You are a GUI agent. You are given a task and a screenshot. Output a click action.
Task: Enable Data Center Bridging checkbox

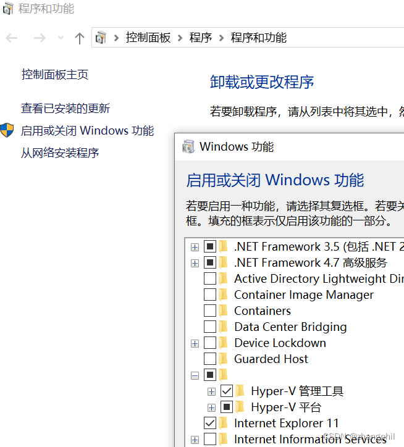coord(210,327)
